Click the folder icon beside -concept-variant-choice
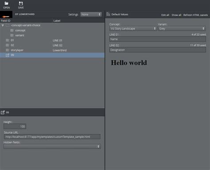Image resolution: width=210 pixels, height=170 pixels. (x=8, y=26)
